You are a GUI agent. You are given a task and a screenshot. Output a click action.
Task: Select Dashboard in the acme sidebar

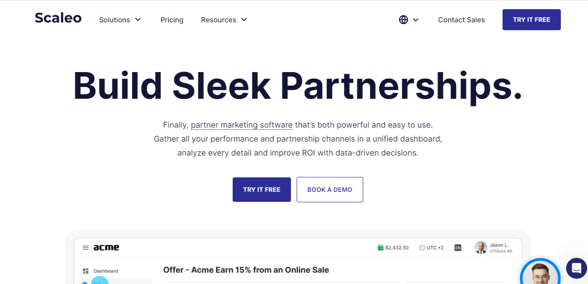coord(106,271)
